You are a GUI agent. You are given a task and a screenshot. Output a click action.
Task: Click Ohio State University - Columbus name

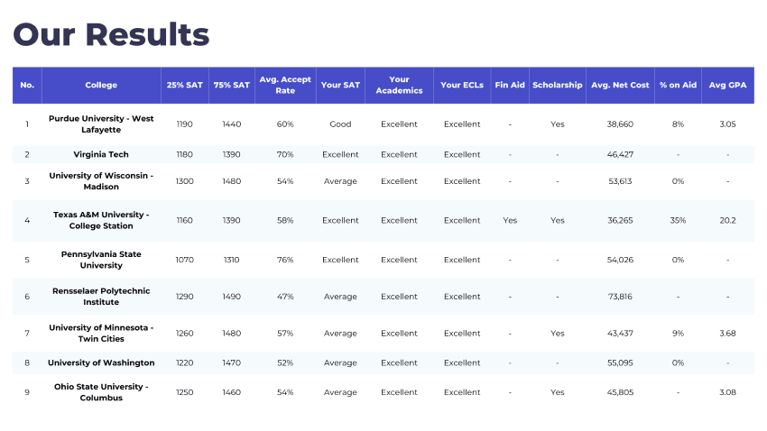(x=101, y=392)
